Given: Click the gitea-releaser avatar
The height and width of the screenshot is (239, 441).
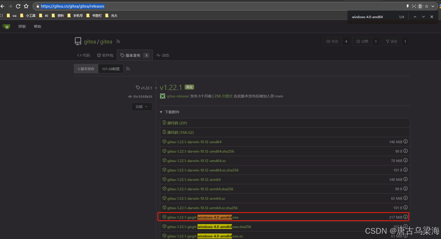Looking at the screenshot, I should [x=163, y=96].
